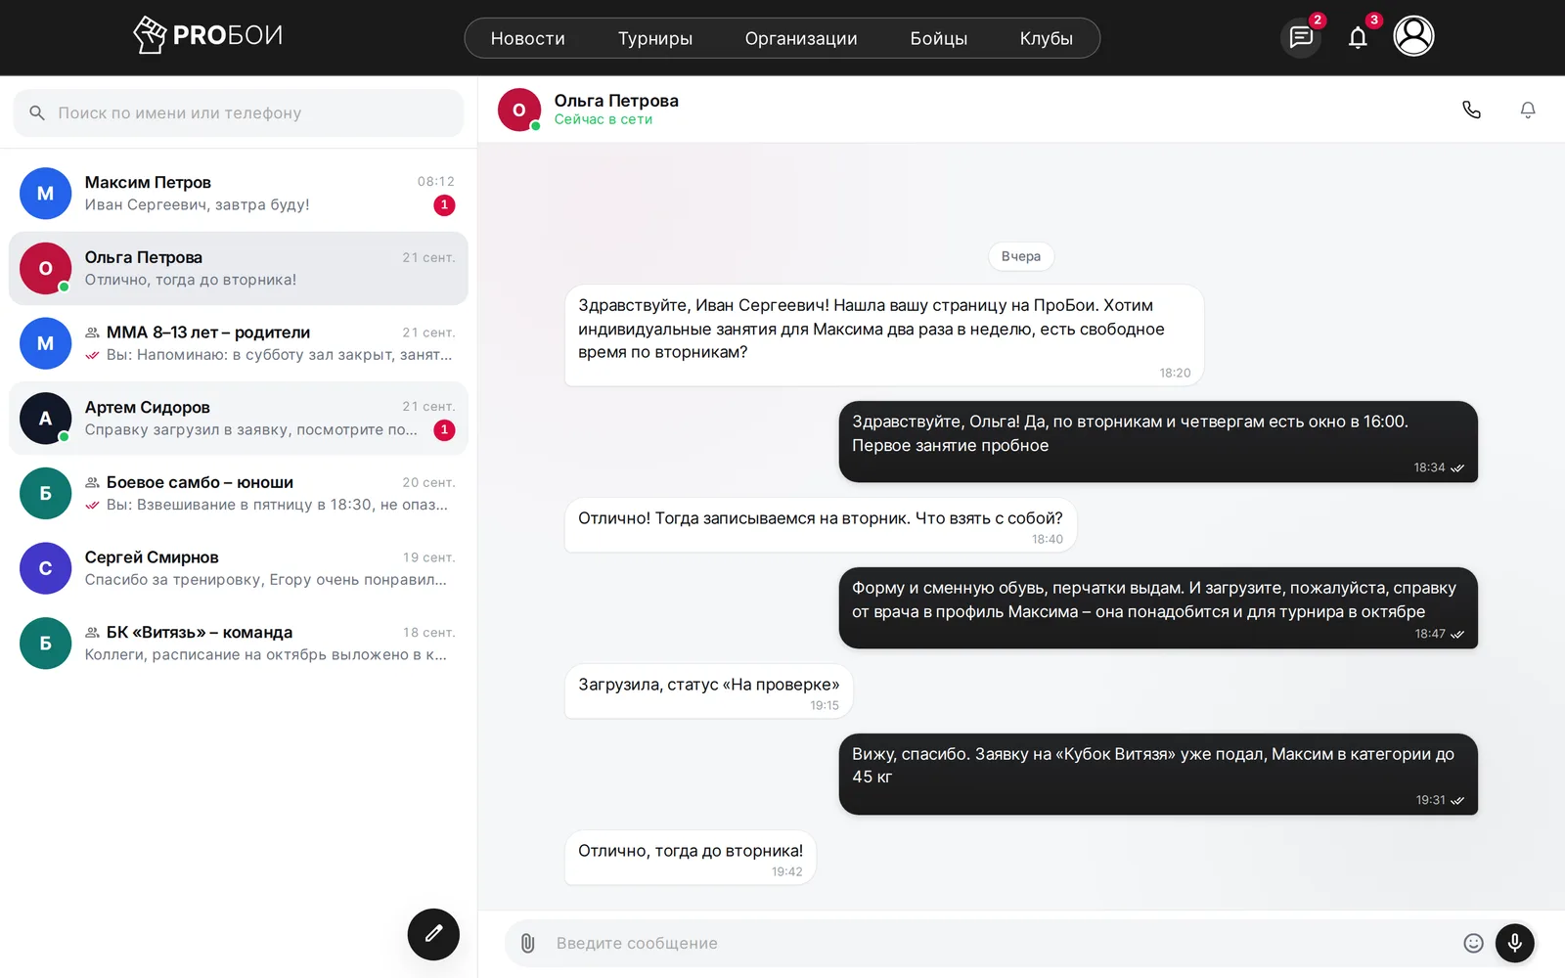
Task: Open the emoji picker
Action: [x=1473, y=943]
